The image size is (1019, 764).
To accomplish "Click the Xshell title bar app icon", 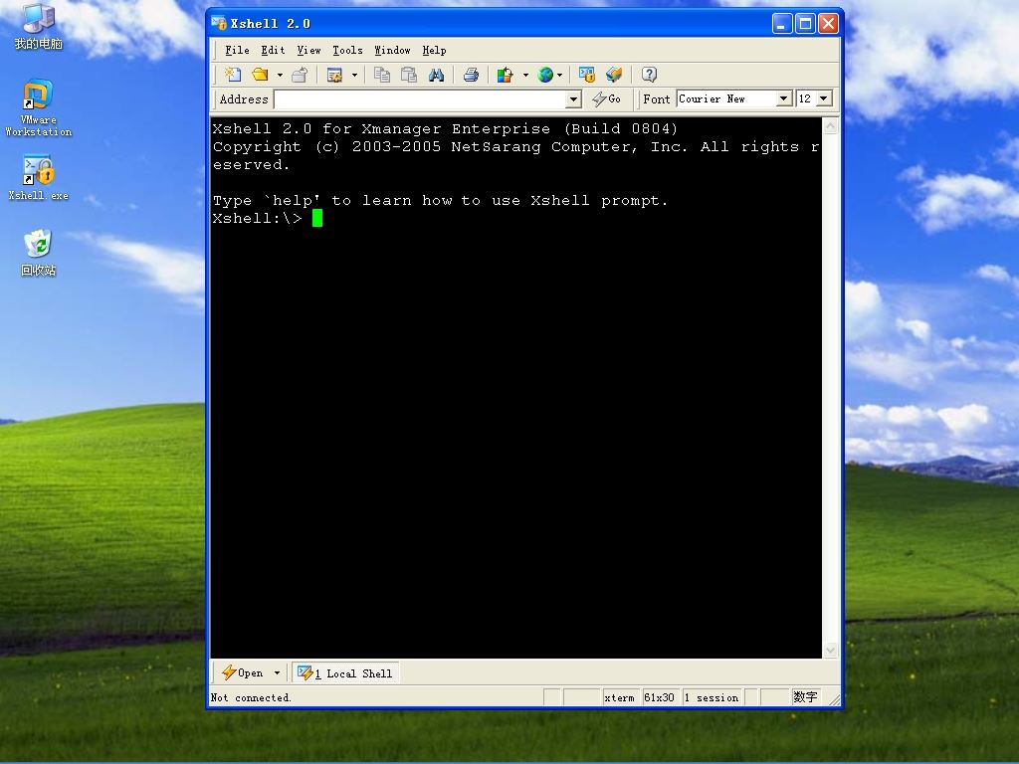I will [219, 24].
